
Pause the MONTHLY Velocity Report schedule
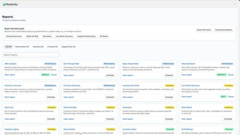(x=231, y=75)
